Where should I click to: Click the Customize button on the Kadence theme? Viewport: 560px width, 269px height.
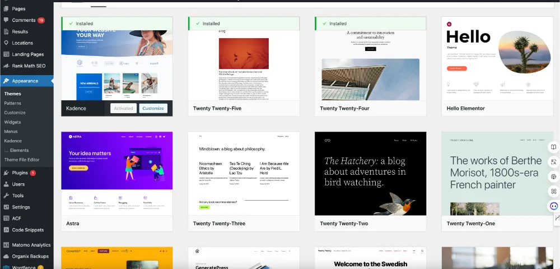click(153, 108)
